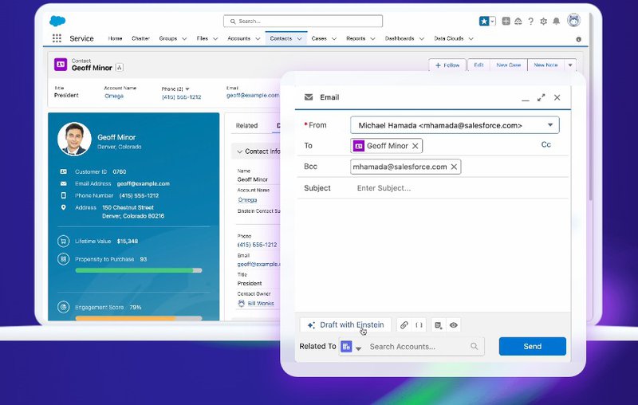The width and height of the screenshot is (638, 405).
Task: Click the Follow button
Action: pos(447,65)
